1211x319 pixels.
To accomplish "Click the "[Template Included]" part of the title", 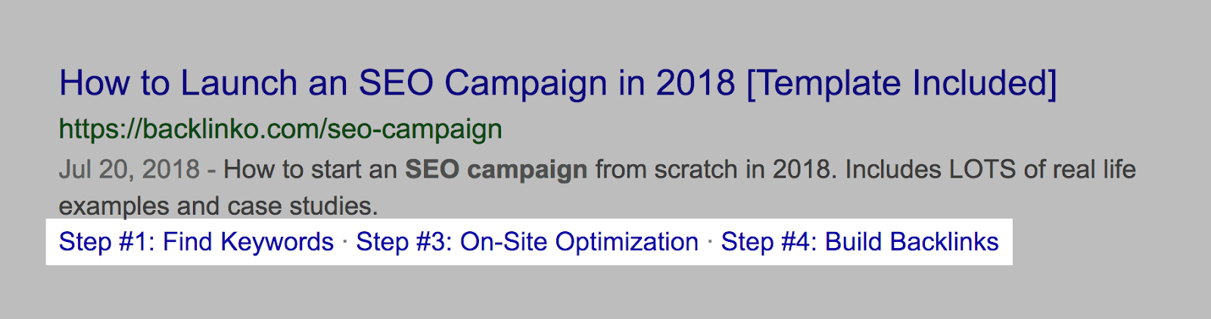I will click(901, 83).
